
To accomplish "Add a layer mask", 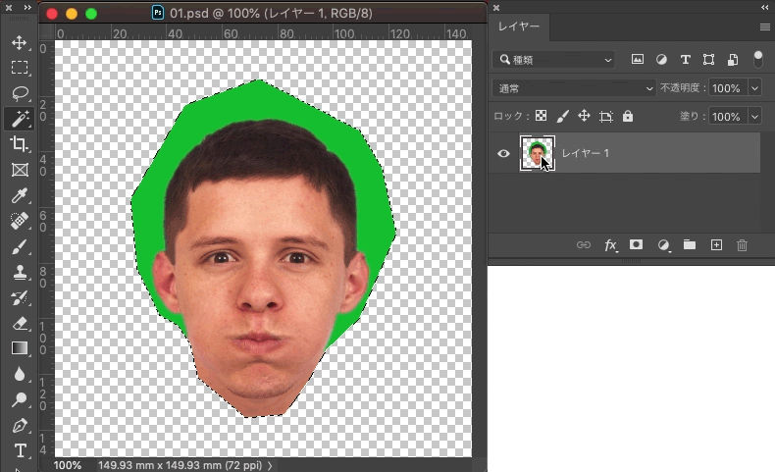I will 636,245.
